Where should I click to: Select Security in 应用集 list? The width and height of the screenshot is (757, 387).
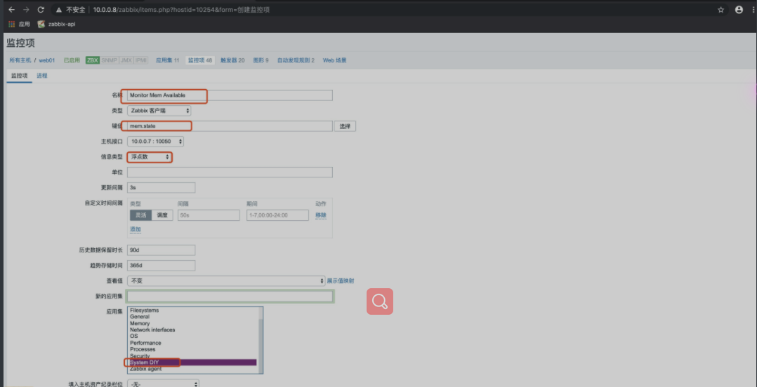[192, 356]
